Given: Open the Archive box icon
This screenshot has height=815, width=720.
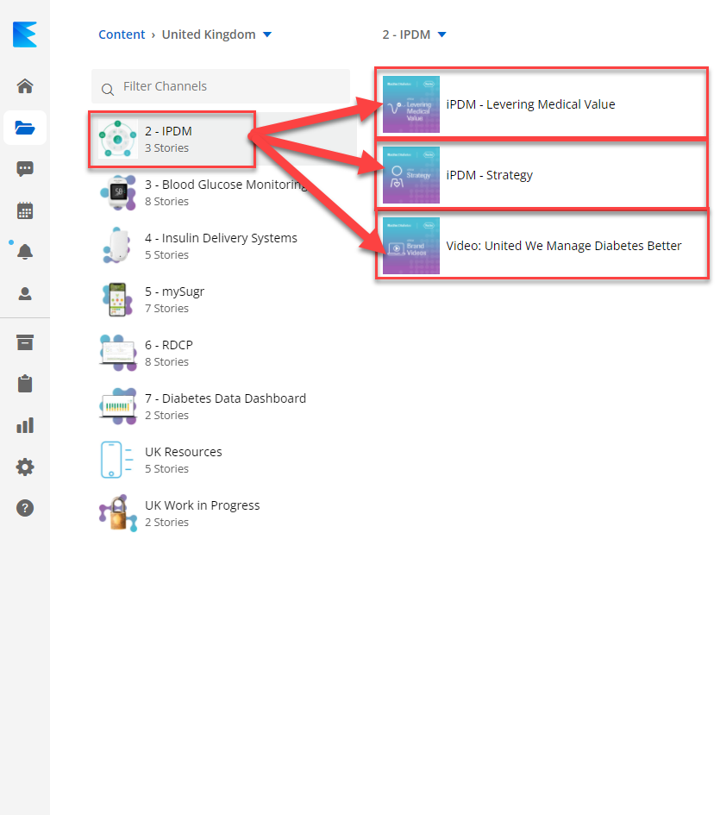Looking at the screenshot, I should (x=25, y=342).
